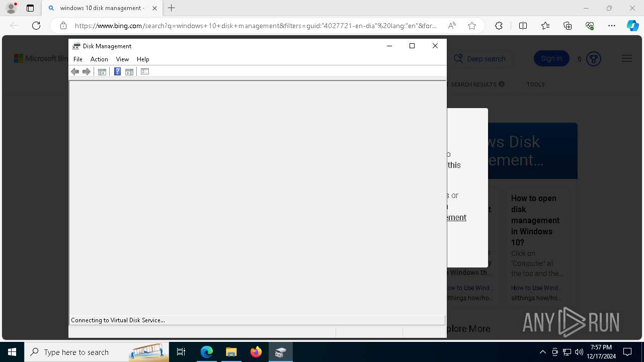Image resolution: width=644 pixels, height=362 pixels.
Task: Open a new tab in Edge
Action: 172,8
